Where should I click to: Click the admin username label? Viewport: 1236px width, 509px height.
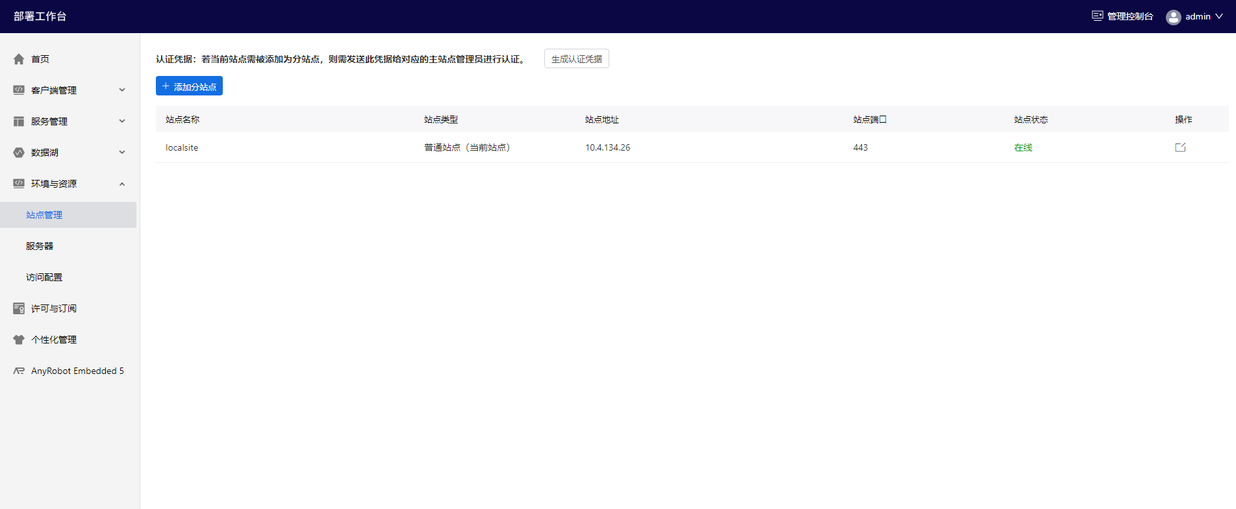(x=1198, y=16)
